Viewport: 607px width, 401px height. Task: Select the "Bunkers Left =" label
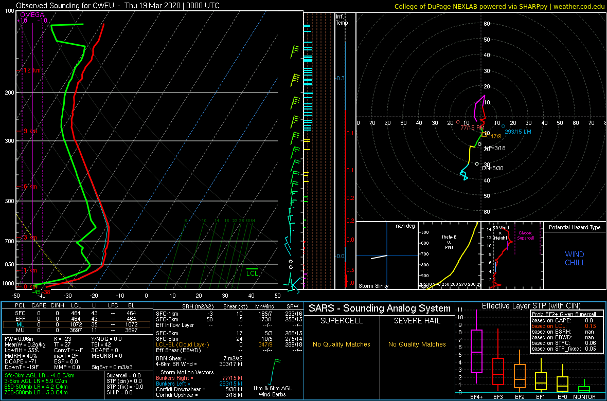(x=173, y=384)
